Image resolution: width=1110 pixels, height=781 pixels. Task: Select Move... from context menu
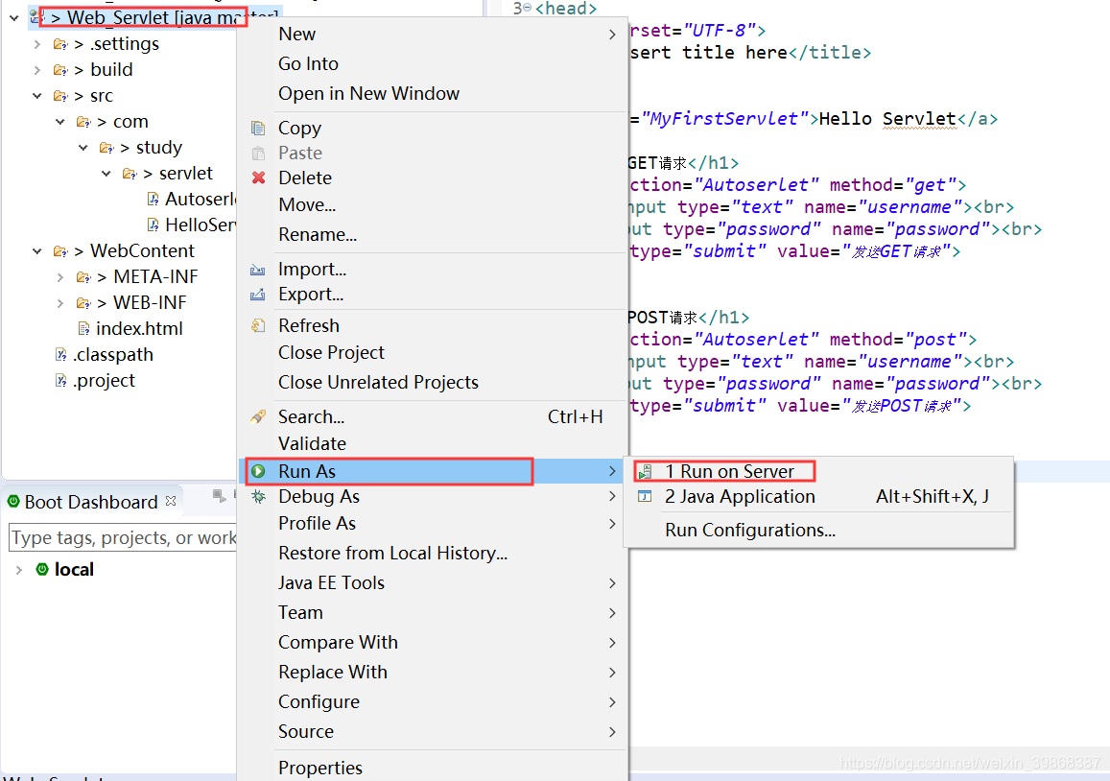point(433,204)
